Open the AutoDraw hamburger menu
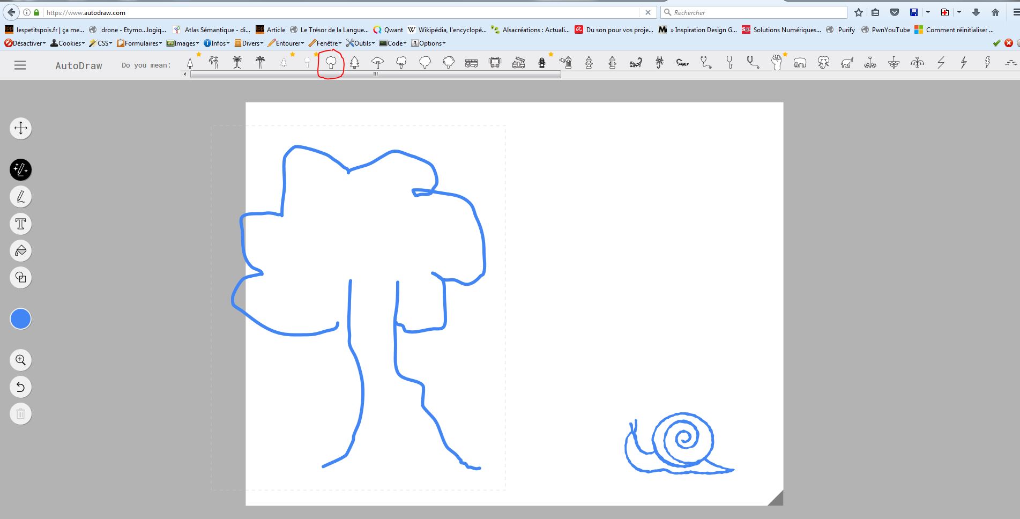 coord(20,65)
